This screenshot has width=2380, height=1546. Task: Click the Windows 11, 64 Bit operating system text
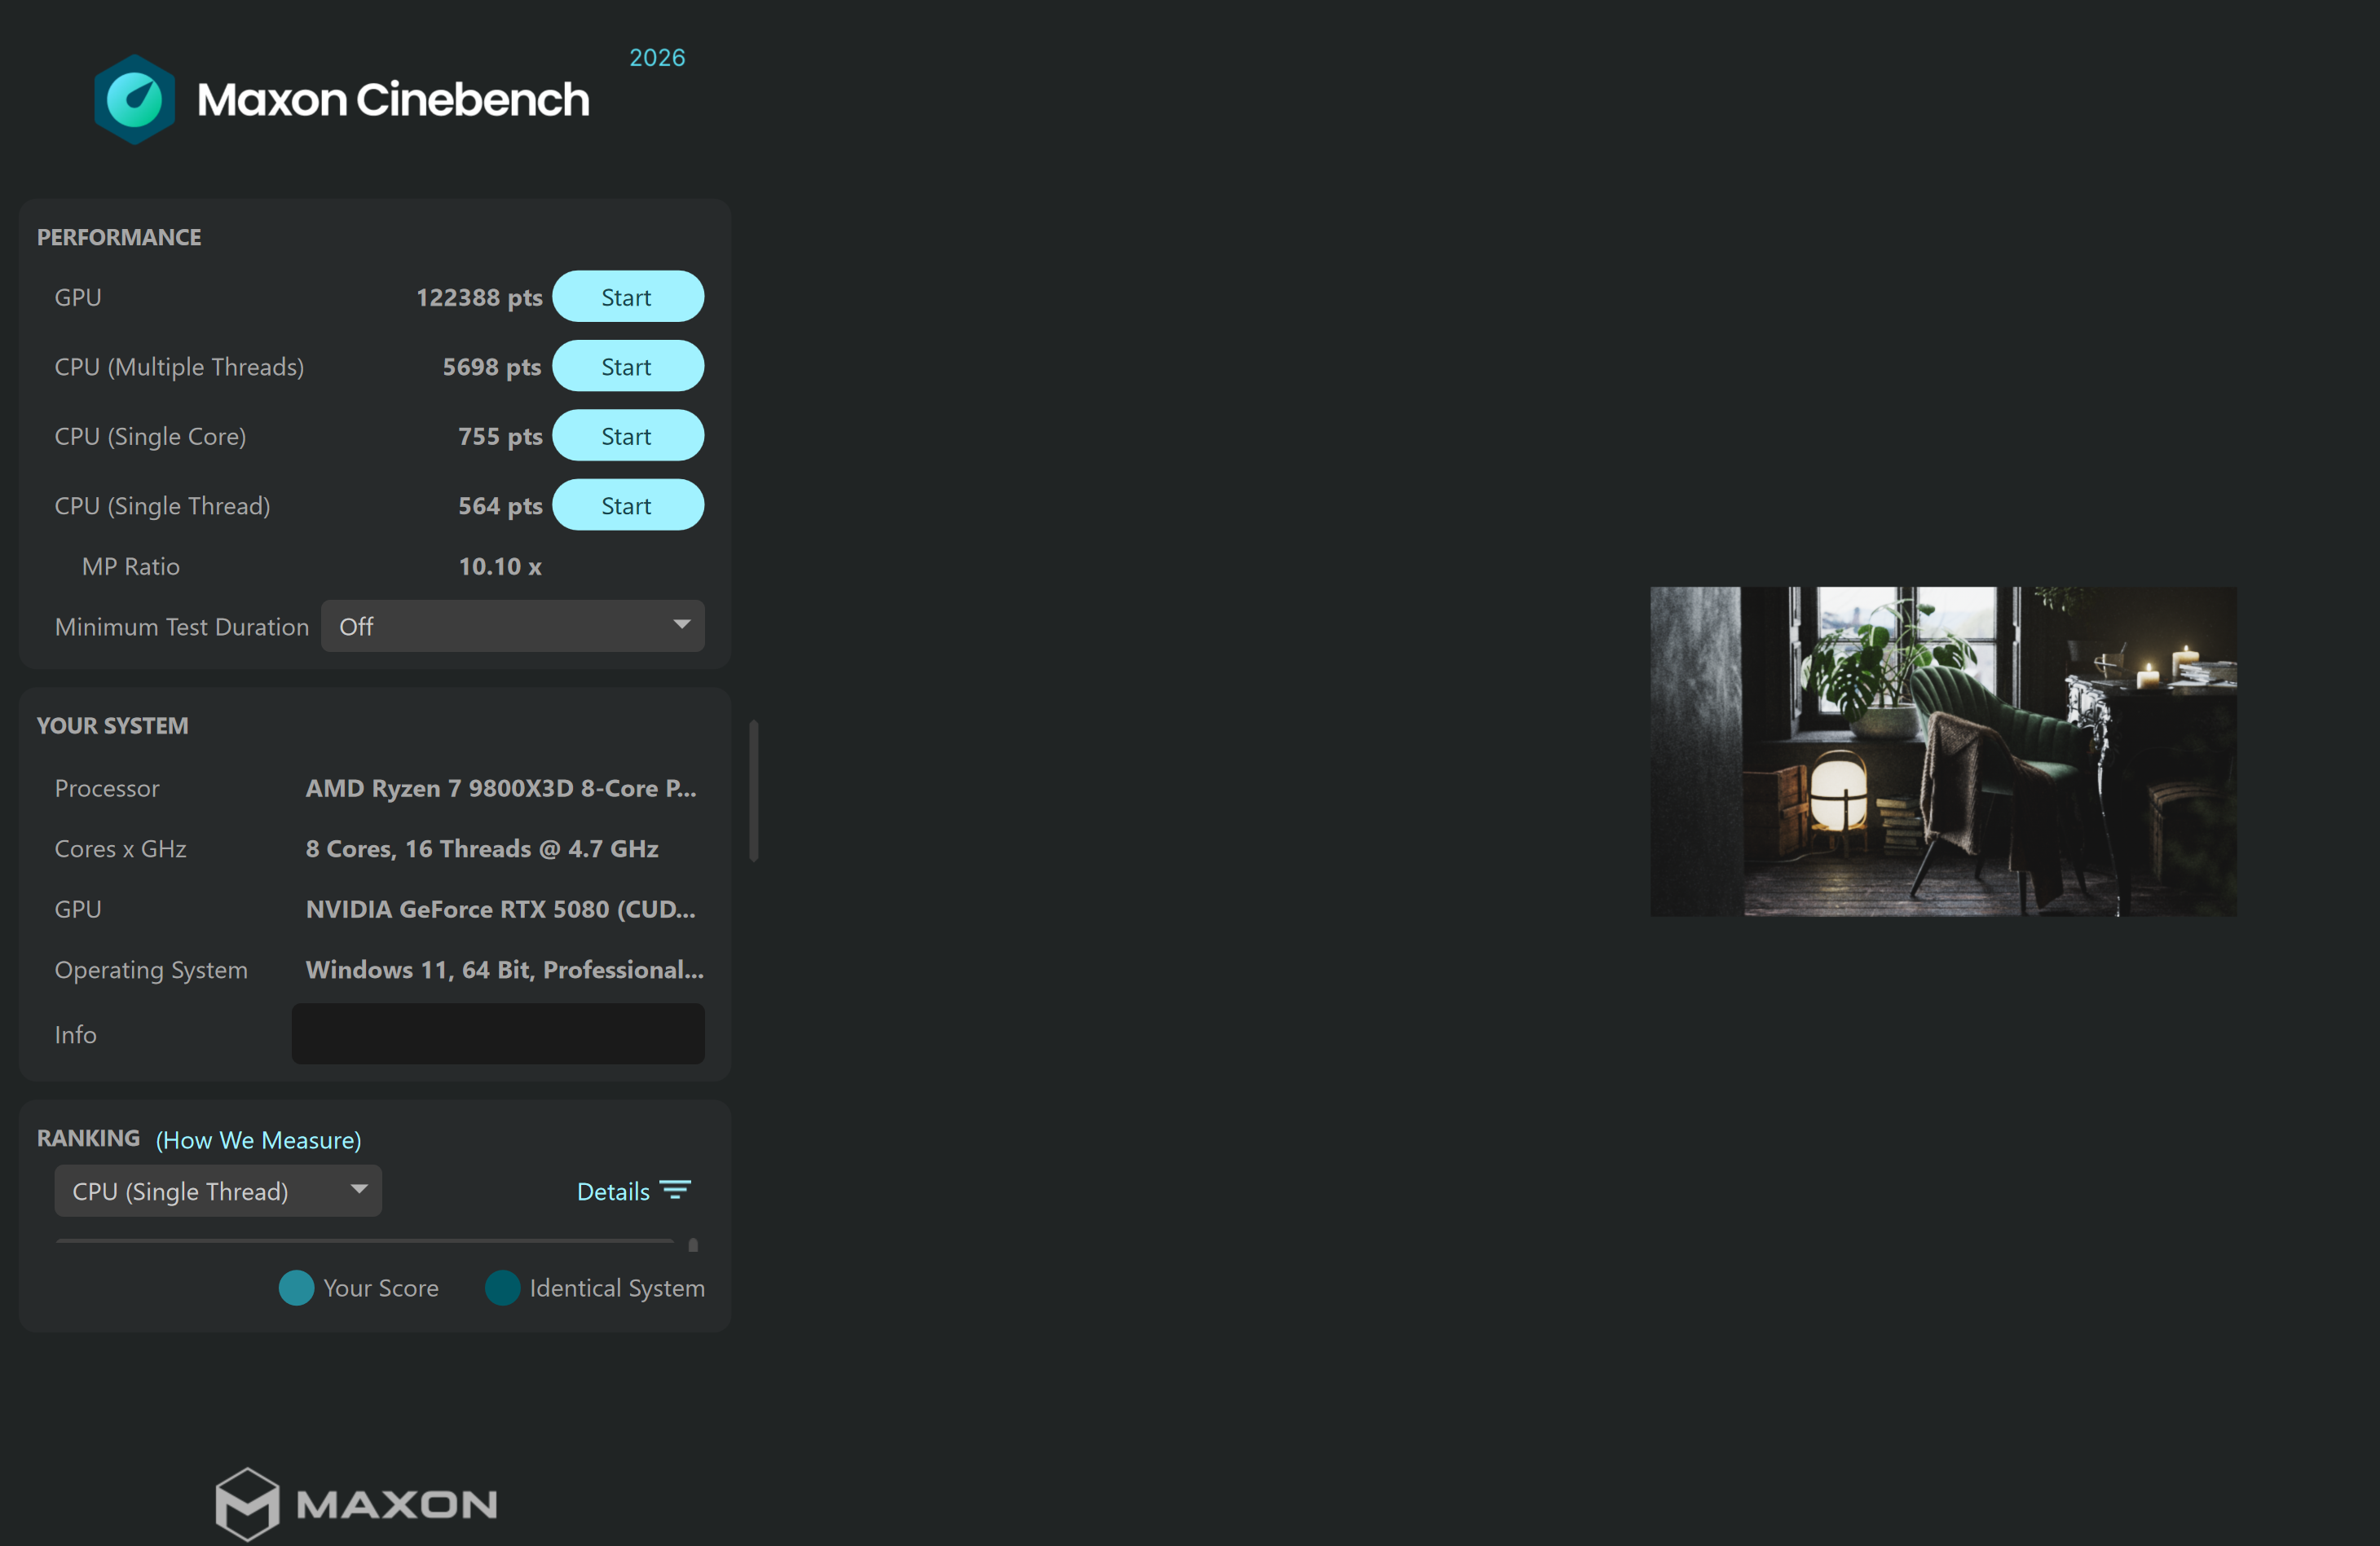point(505,969)
